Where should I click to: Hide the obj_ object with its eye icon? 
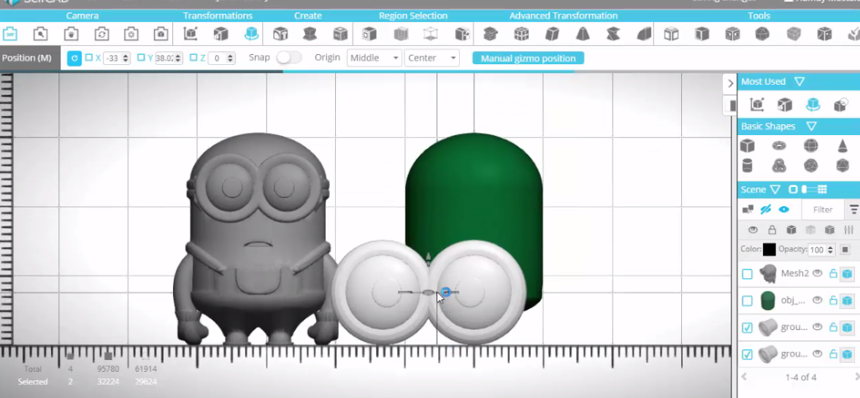point(818,299)
